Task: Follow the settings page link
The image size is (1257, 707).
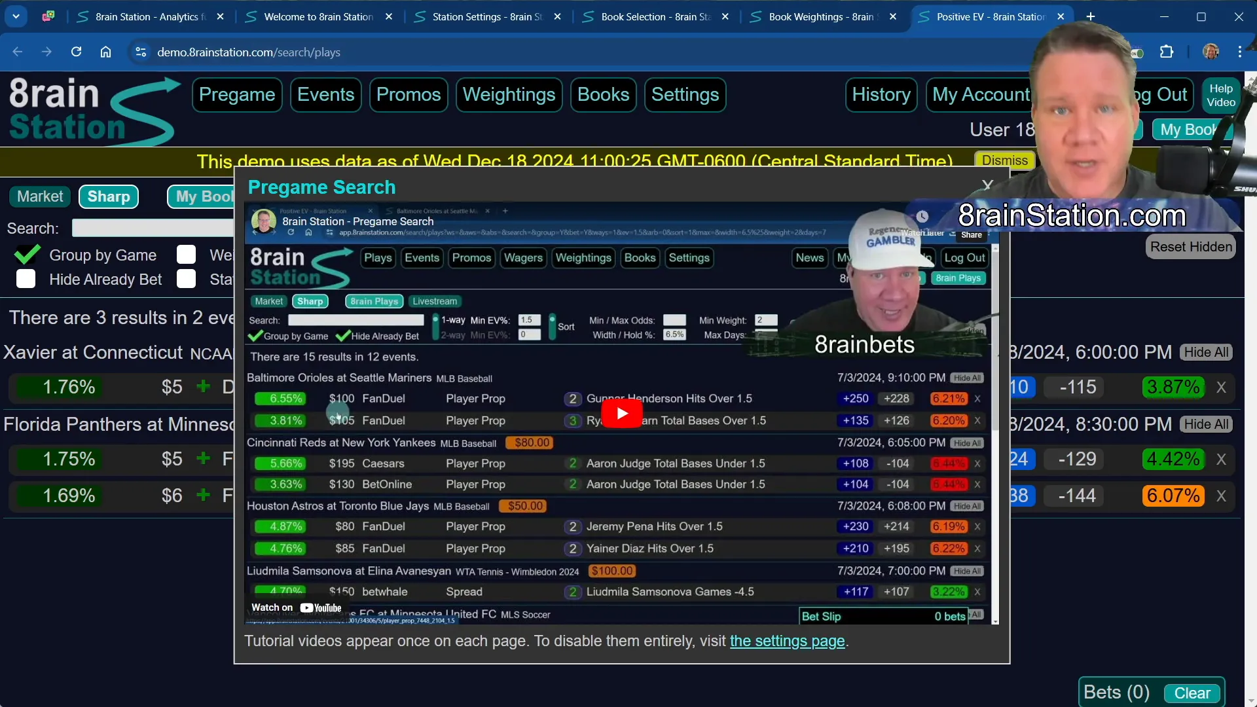Action: [x=787, y=641]
